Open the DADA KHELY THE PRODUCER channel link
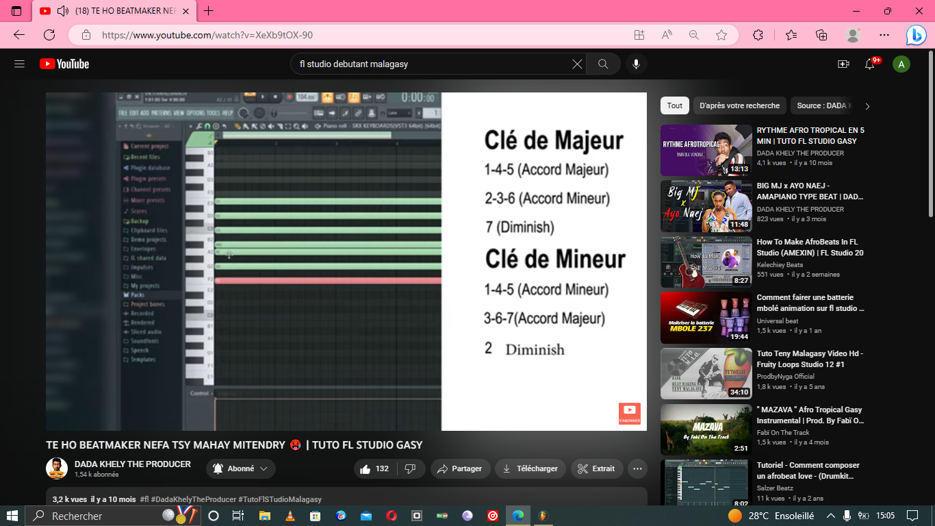This screenshot has height=526, width=935. coord(132,464)
